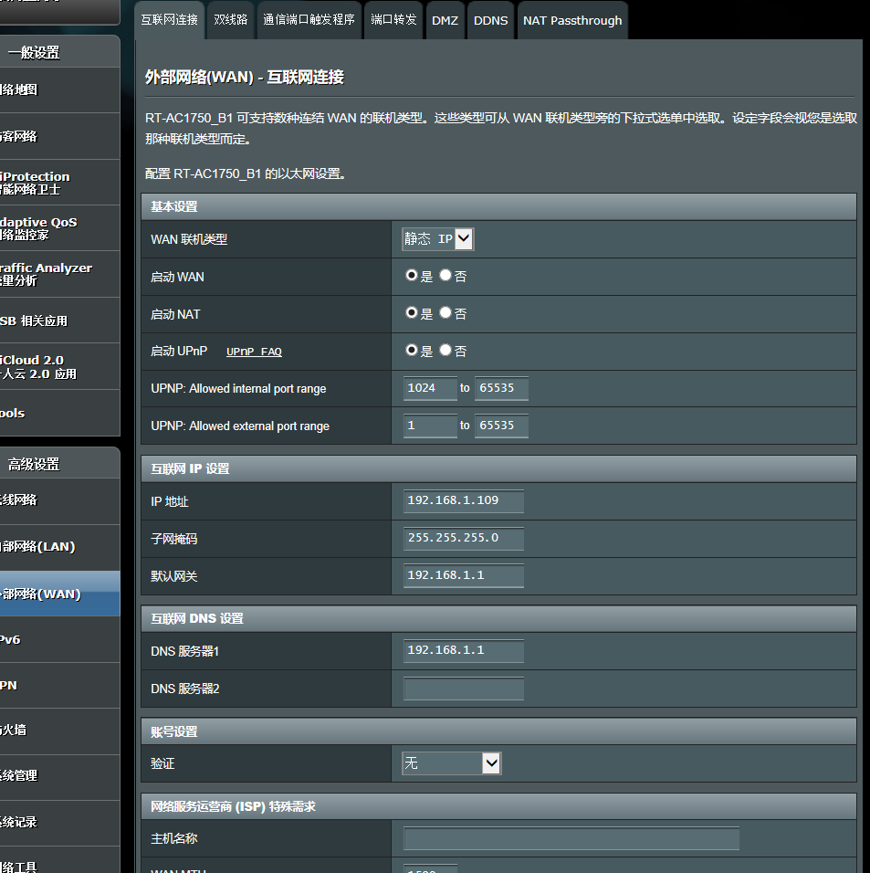Select 外部网络(WAN) sidebar item
This screenshot has height=873, width=870.
point(59,594)
